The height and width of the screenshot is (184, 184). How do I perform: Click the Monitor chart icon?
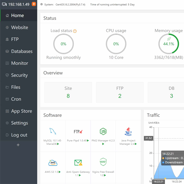pos(7,63)
